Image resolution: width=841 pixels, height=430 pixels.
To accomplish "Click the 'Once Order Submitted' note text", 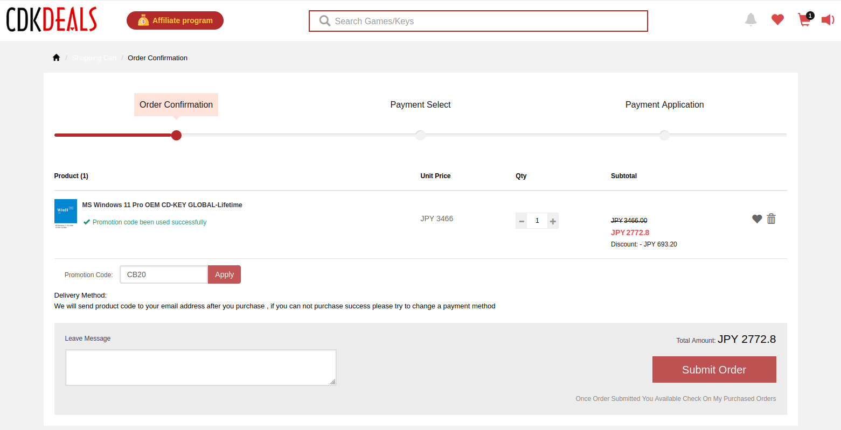I will (676, 399).
